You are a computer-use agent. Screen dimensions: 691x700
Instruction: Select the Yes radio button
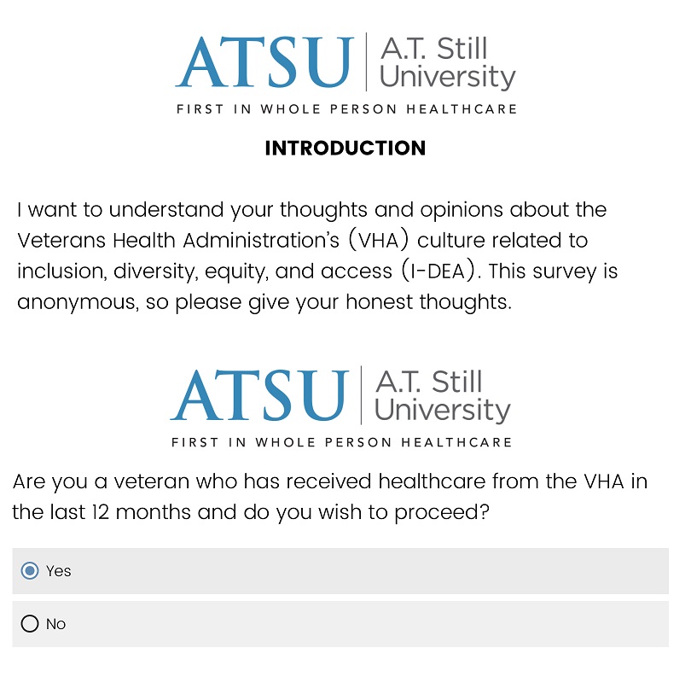[30, 570]
